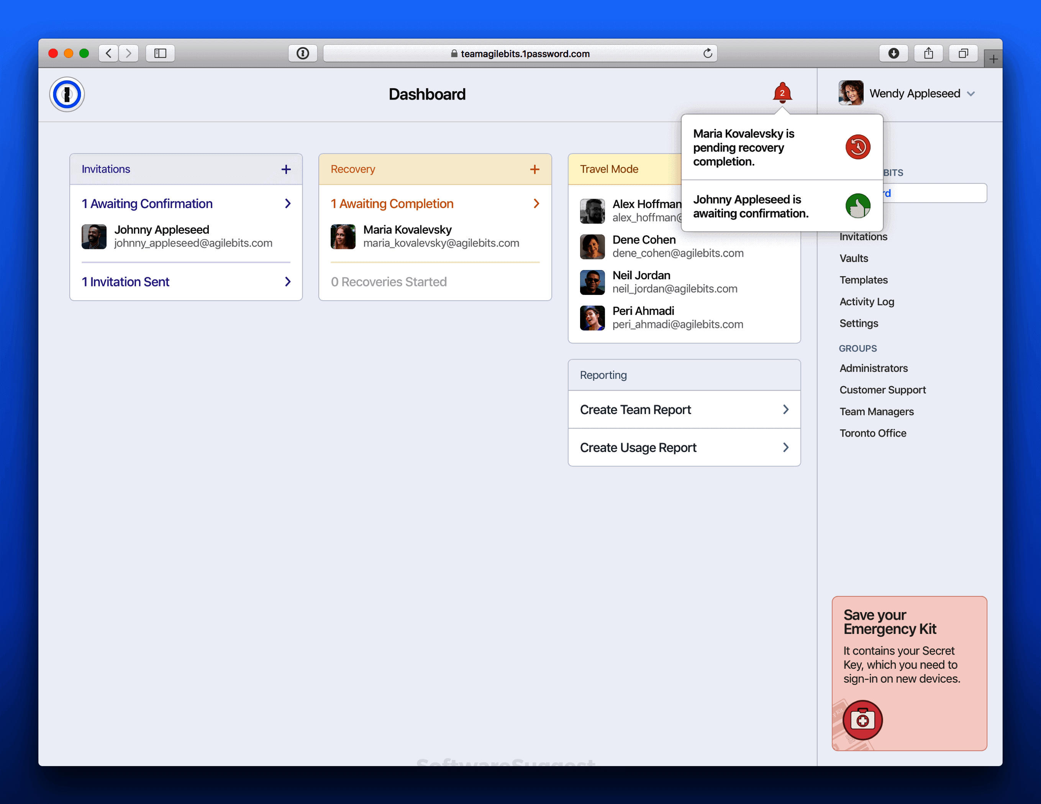Start a recovery with orange plus icon
The height and width of the screenshot is (804, 1041).
[x=535, y=169]
